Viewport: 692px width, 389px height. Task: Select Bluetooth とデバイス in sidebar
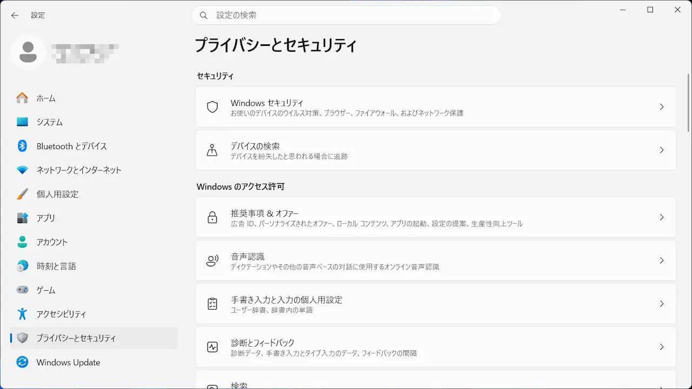[x=71, y=146]
